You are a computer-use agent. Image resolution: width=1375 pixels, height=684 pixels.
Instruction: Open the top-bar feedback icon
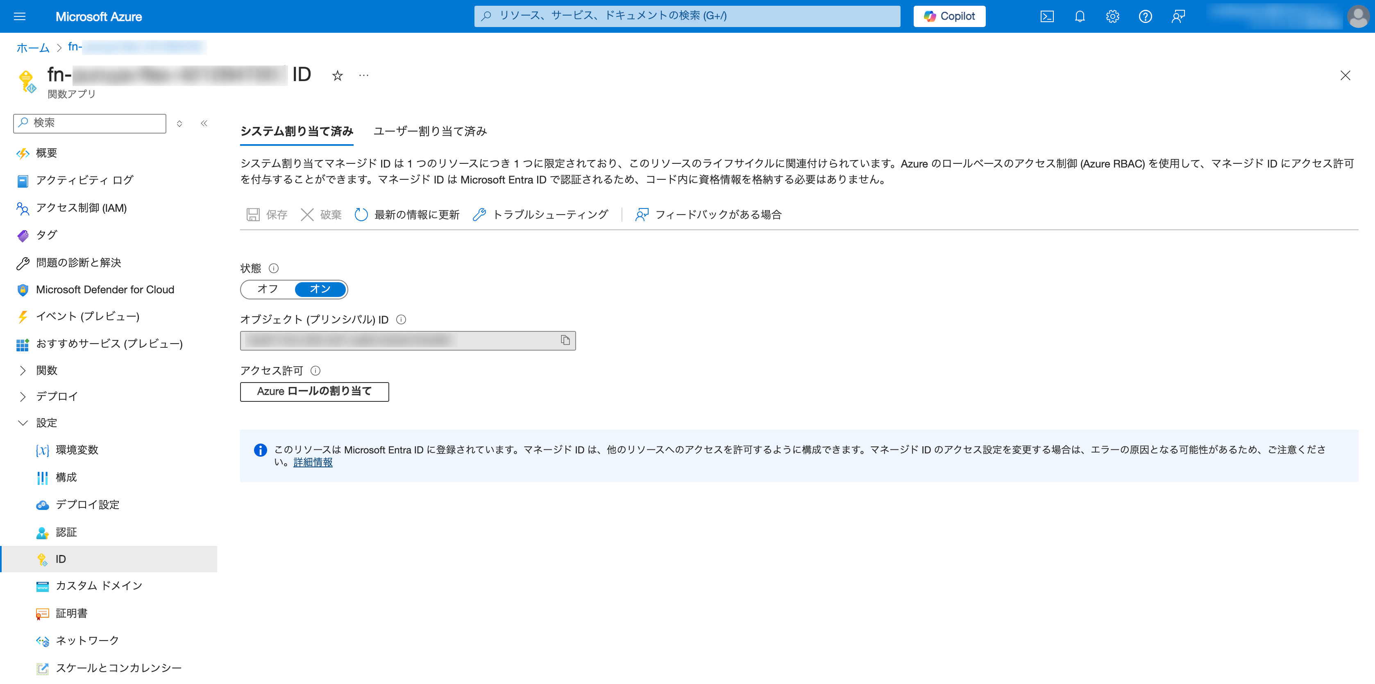1178,16
